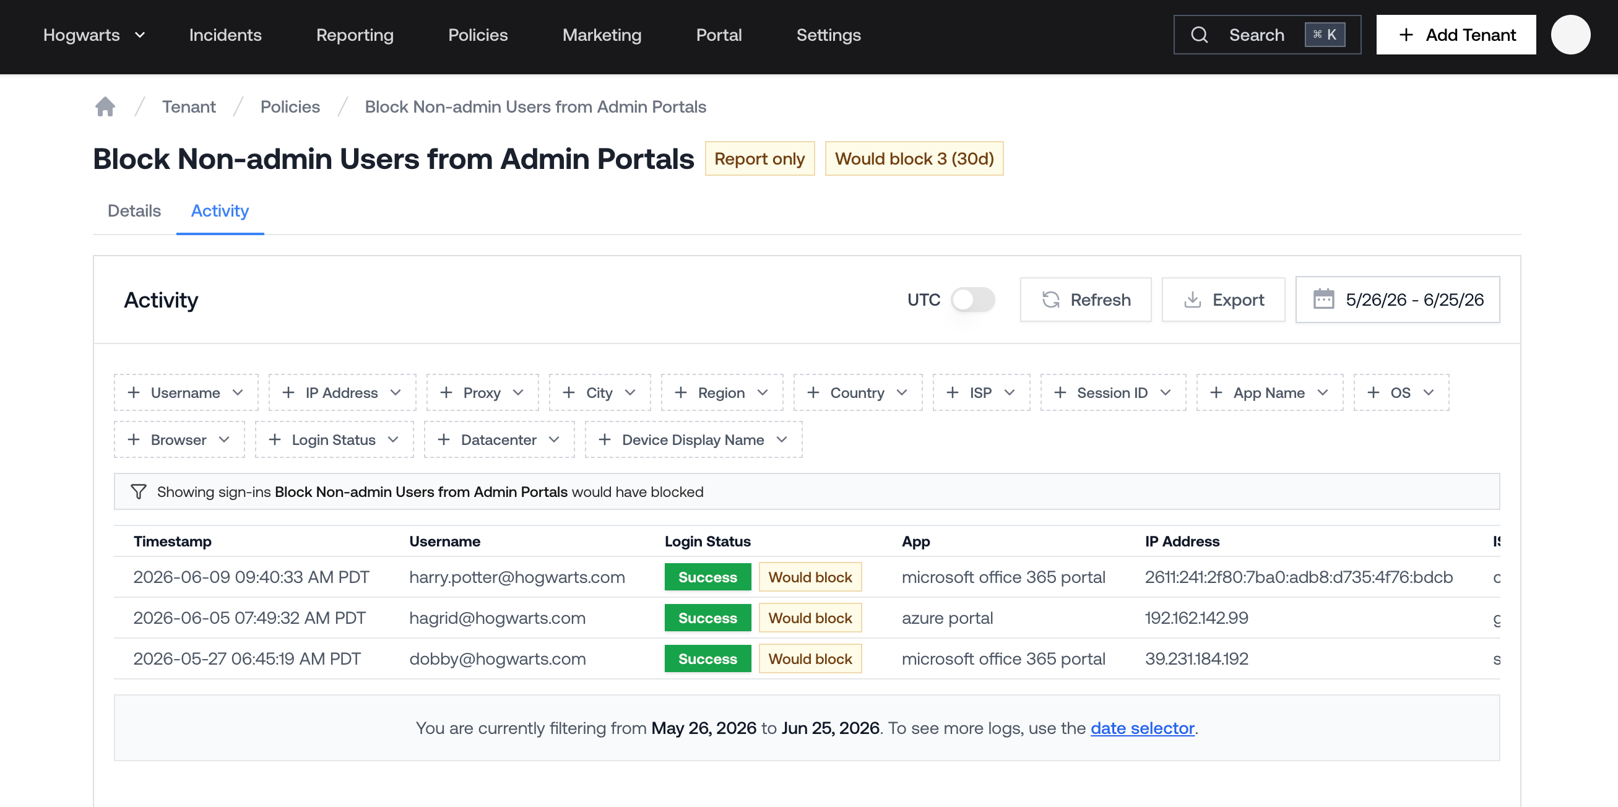Go to Tenant breadcrumb link
This screenshot has width=1618, height=807.
(188, 107)
